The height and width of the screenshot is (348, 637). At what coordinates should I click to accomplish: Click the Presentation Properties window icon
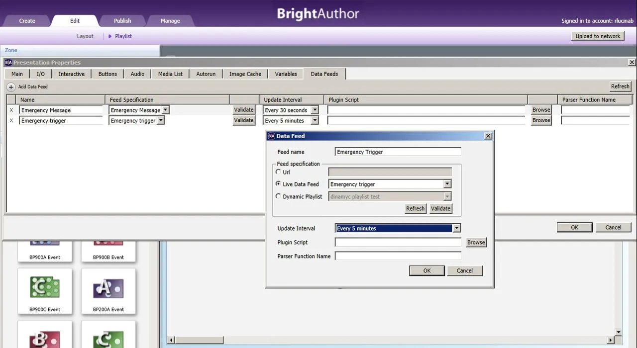pyautogui.click(x=8, y=63)
